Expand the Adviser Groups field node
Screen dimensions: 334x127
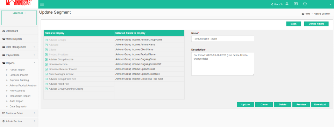[46, 40]
